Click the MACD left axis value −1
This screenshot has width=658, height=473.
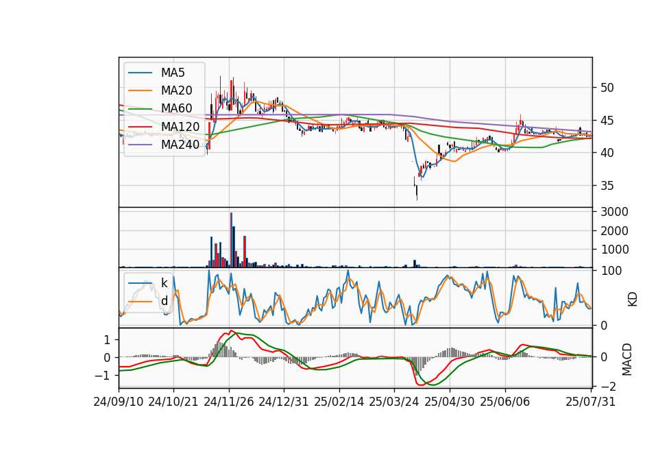(103, 376)
